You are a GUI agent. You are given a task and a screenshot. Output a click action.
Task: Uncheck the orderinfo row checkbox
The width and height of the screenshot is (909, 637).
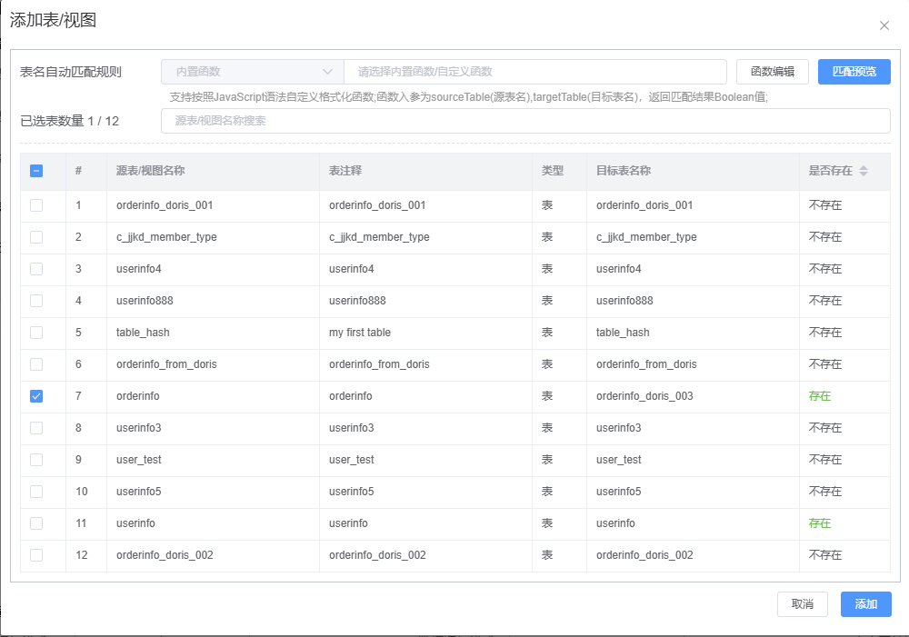(x=37, y=396)
